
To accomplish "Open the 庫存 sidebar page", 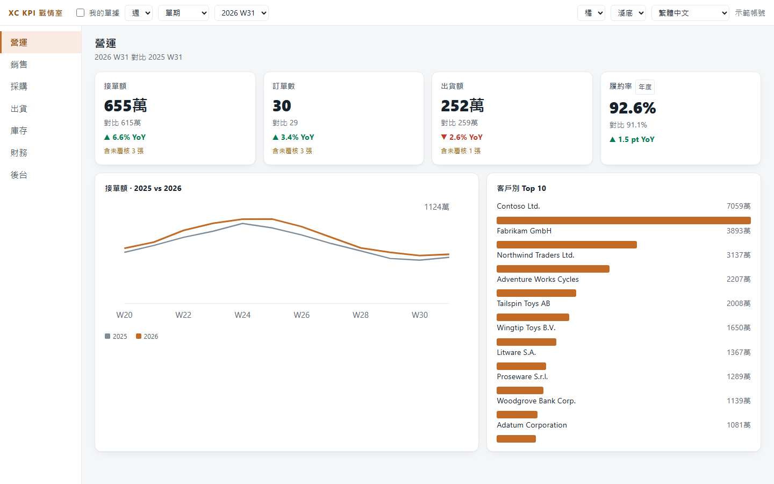I will tap(41, 131).
